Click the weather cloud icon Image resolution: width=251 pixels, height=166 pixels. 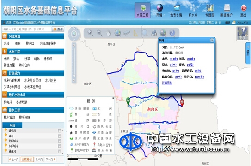pyautogui.click(x=233, y=23)
